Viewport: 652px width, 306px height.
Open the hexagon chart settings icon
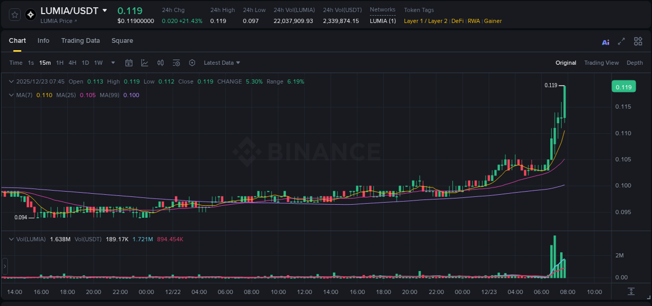click(x=192, y=63)
